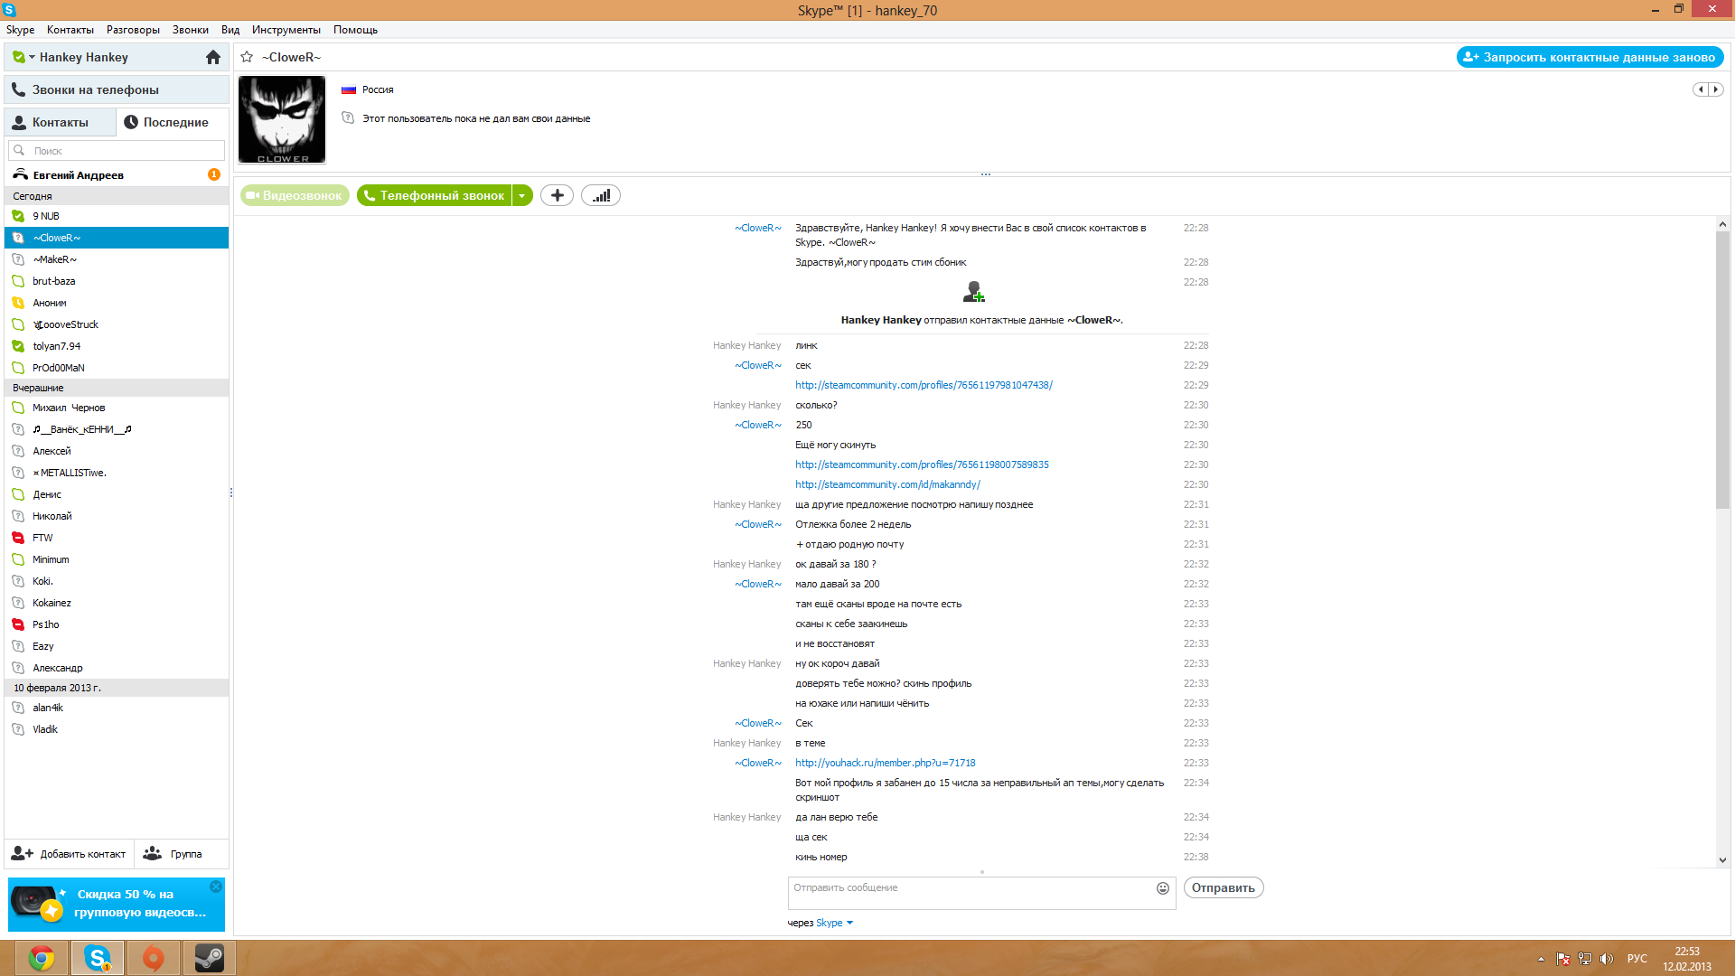
Task: Open the Вид menu
Action: coord(230,30)
